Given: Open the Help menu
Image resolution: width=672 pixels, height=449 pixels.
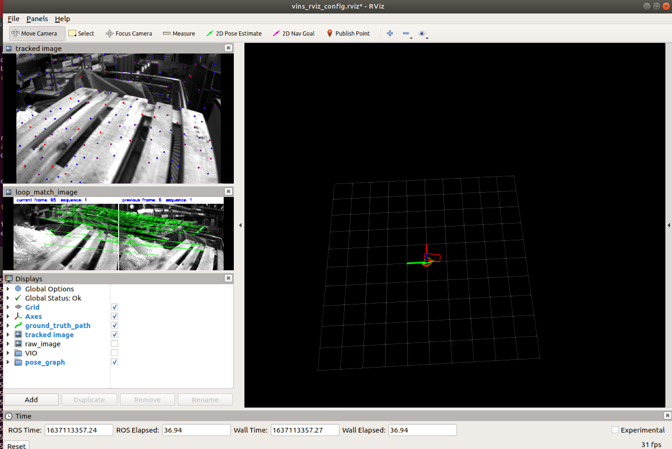Looking at the screenshot, I should pyautogui.click(x=62, y=19).
